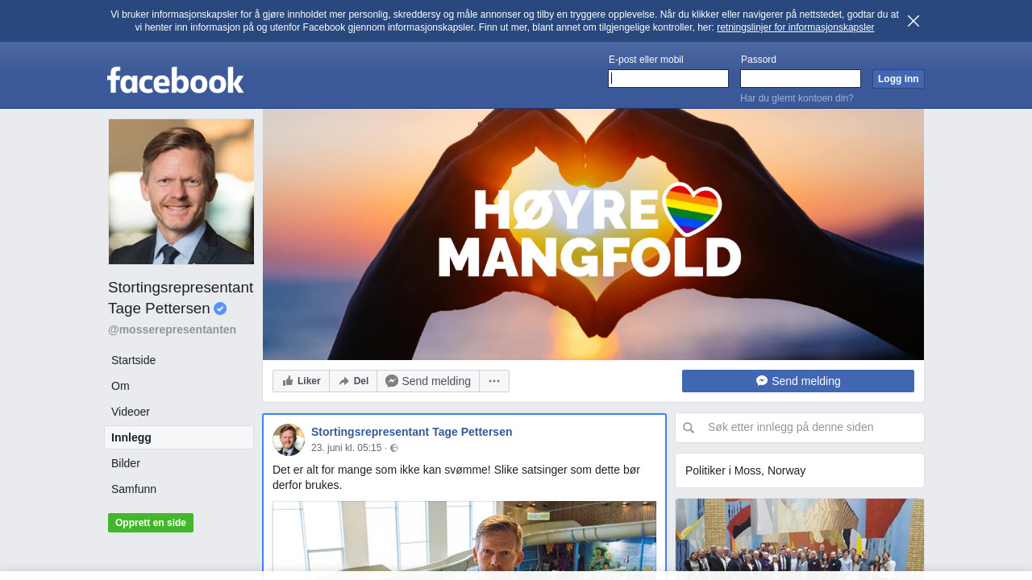Open the Samfunn section

tap(134, 489)
